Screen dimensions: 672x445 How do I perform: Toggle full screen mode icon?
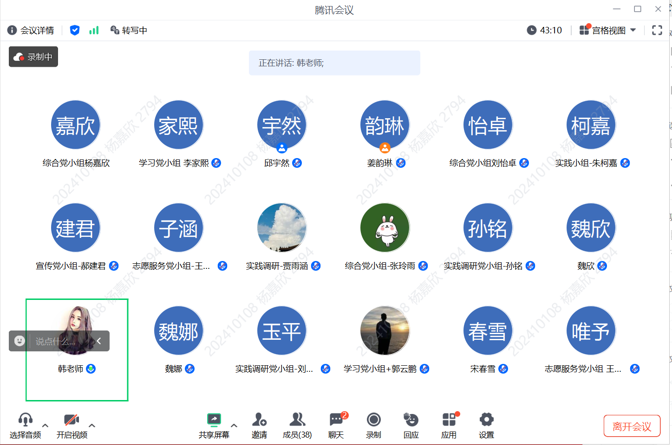tap(657, 30)
